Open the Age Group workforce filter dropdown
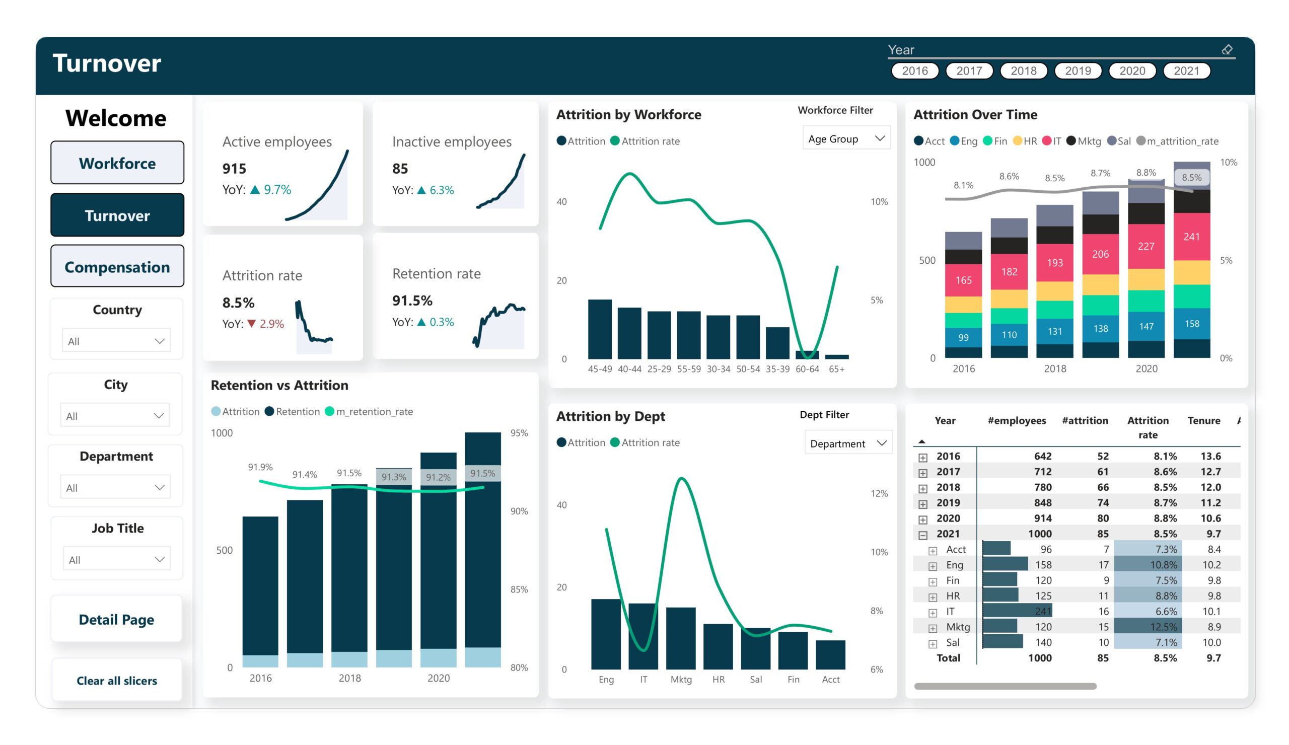The width and height of the screenshot is (1289, 745). (846, 138)
